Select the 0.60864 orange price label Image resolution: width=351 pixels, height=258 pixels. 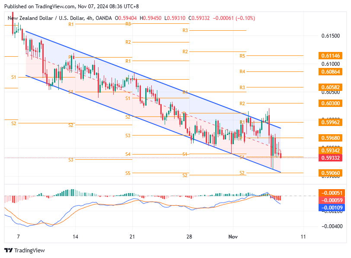(330, 72)
